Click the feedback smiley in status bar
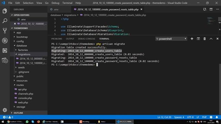Viewport: 221px width, 124px height. click(211, 117)
